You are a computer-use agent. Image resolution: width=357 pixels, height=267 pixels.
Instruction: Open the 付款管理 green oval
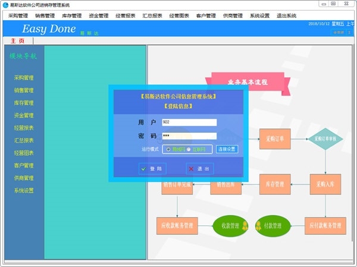pyautogui.click(x=273, y=226)
